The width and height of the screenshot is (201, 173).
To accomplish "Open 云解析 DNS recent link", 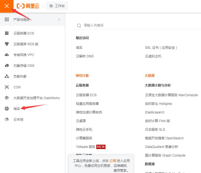I will [x=85, y=56].
